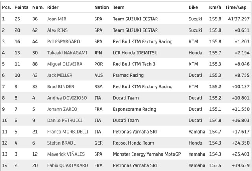
Task: Select rider name Joan MIR
Action: pyautogui.click(x=57, y=19)
